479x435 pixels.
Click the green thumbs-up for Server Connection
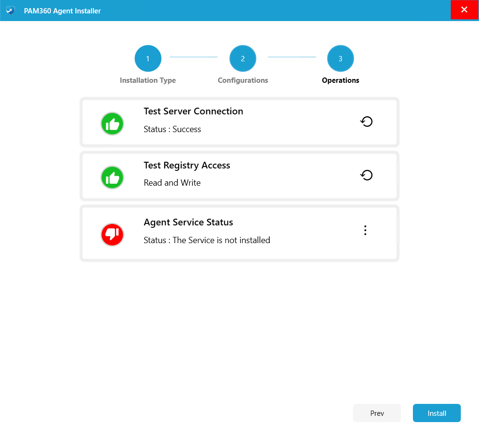click(x=112, y=123)
